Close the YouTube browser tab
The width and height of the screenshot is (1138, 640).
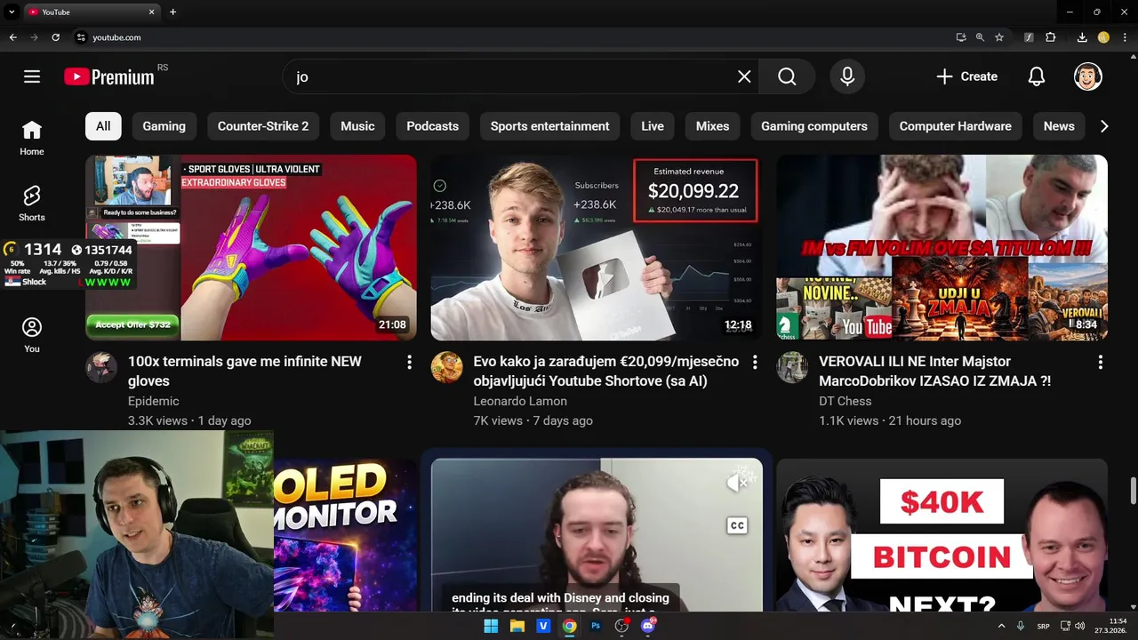coord(151,12)
